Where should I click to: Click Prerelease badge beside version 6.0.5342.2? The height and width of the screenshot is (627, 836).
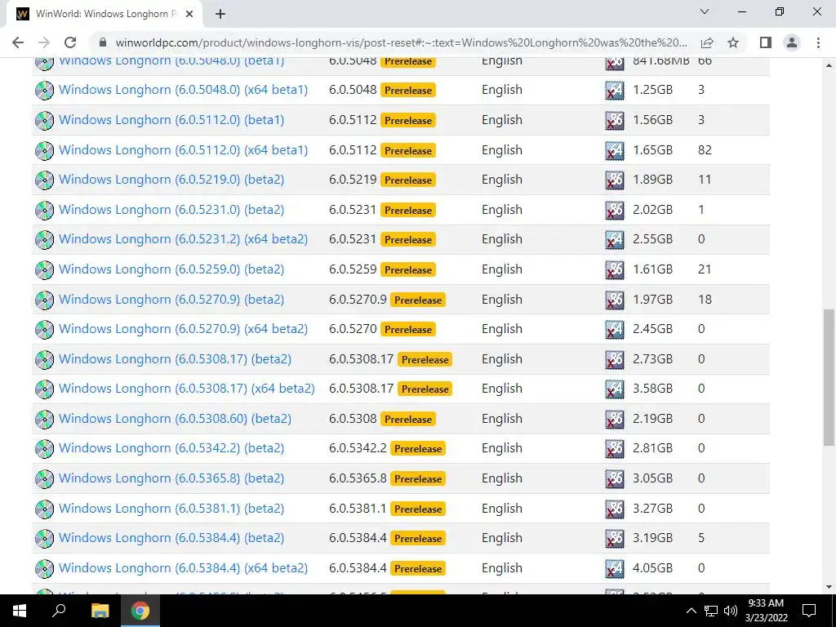[x=418, y=449]
